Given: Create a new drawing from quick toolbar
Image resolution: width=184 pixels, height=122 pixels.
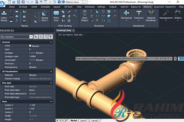Looking at the screenshot, I should coord(10,2).
